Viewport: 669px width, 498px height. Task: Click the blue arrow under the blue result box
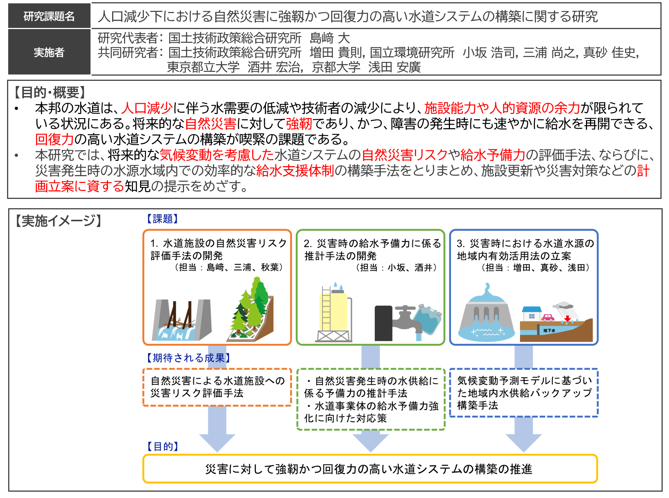pos(524,434)
